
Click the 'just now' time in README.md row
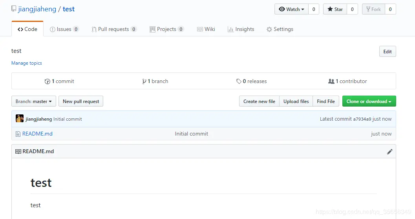tap(381, 134)
